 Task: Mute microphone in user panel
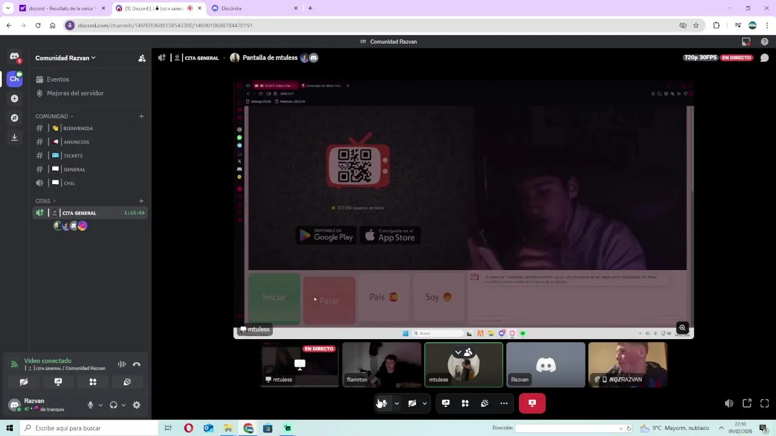90,405
